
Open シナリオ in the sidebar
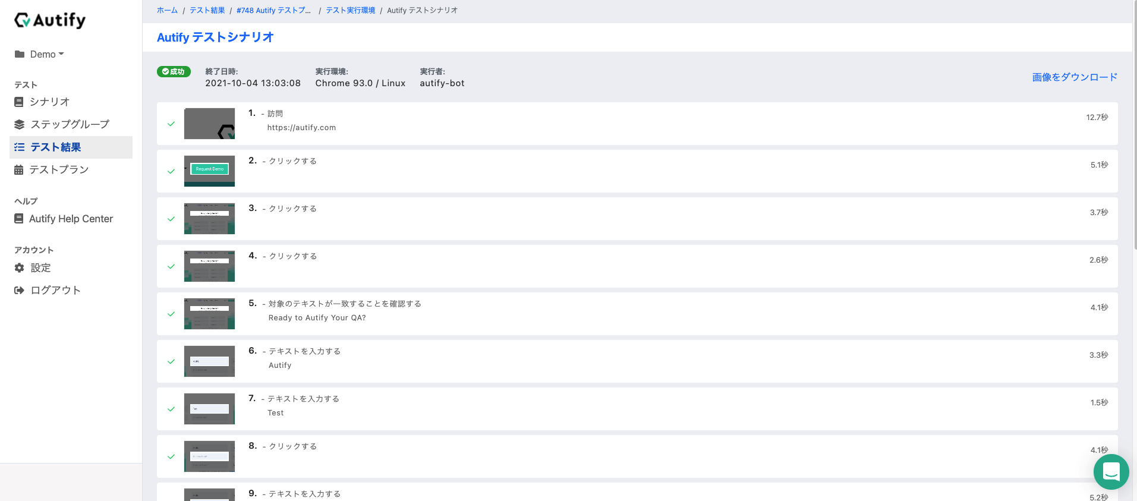coord(50,102)
